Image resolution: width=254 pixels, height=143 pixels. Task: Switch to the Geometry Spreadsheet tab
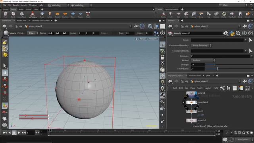[x=40, y=21]
